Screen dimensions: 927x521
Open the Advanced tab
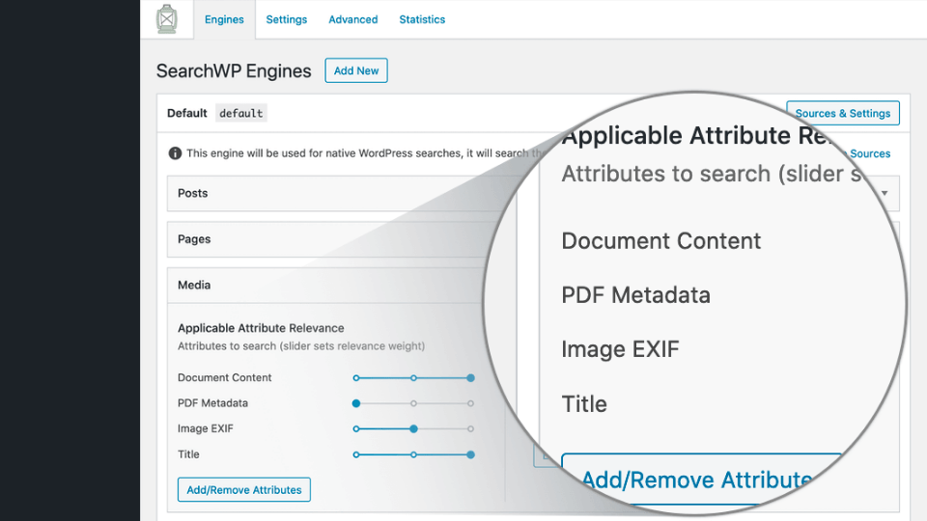[x=353, y=19]
